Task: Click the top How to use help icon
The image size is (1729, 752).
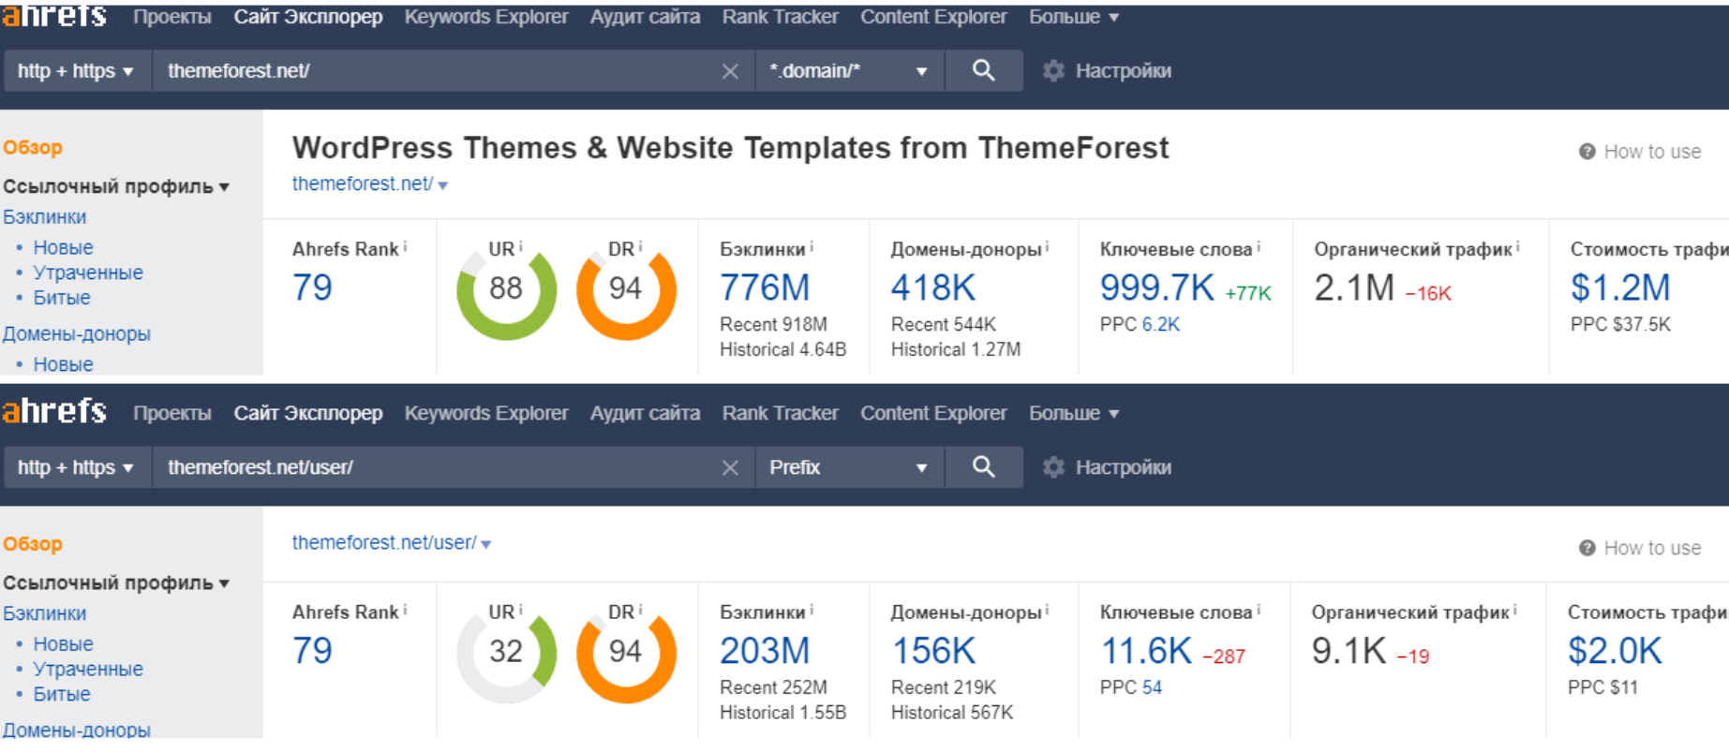Action: (x=1587, y=152)
